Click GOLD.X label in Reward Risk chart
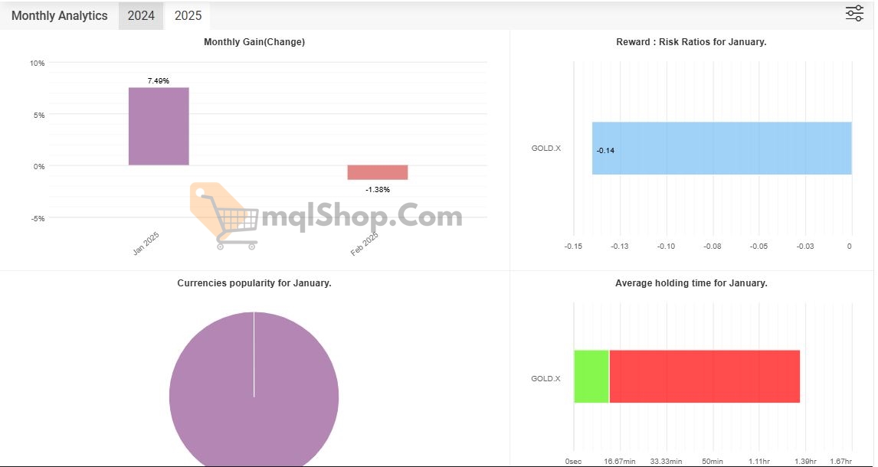This screenshot has height=467, width=878. pyautogui.click(x=545, y=148)
